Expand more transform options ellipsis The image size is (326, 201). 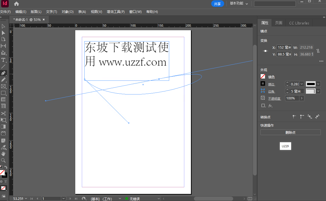click(321, 61)
